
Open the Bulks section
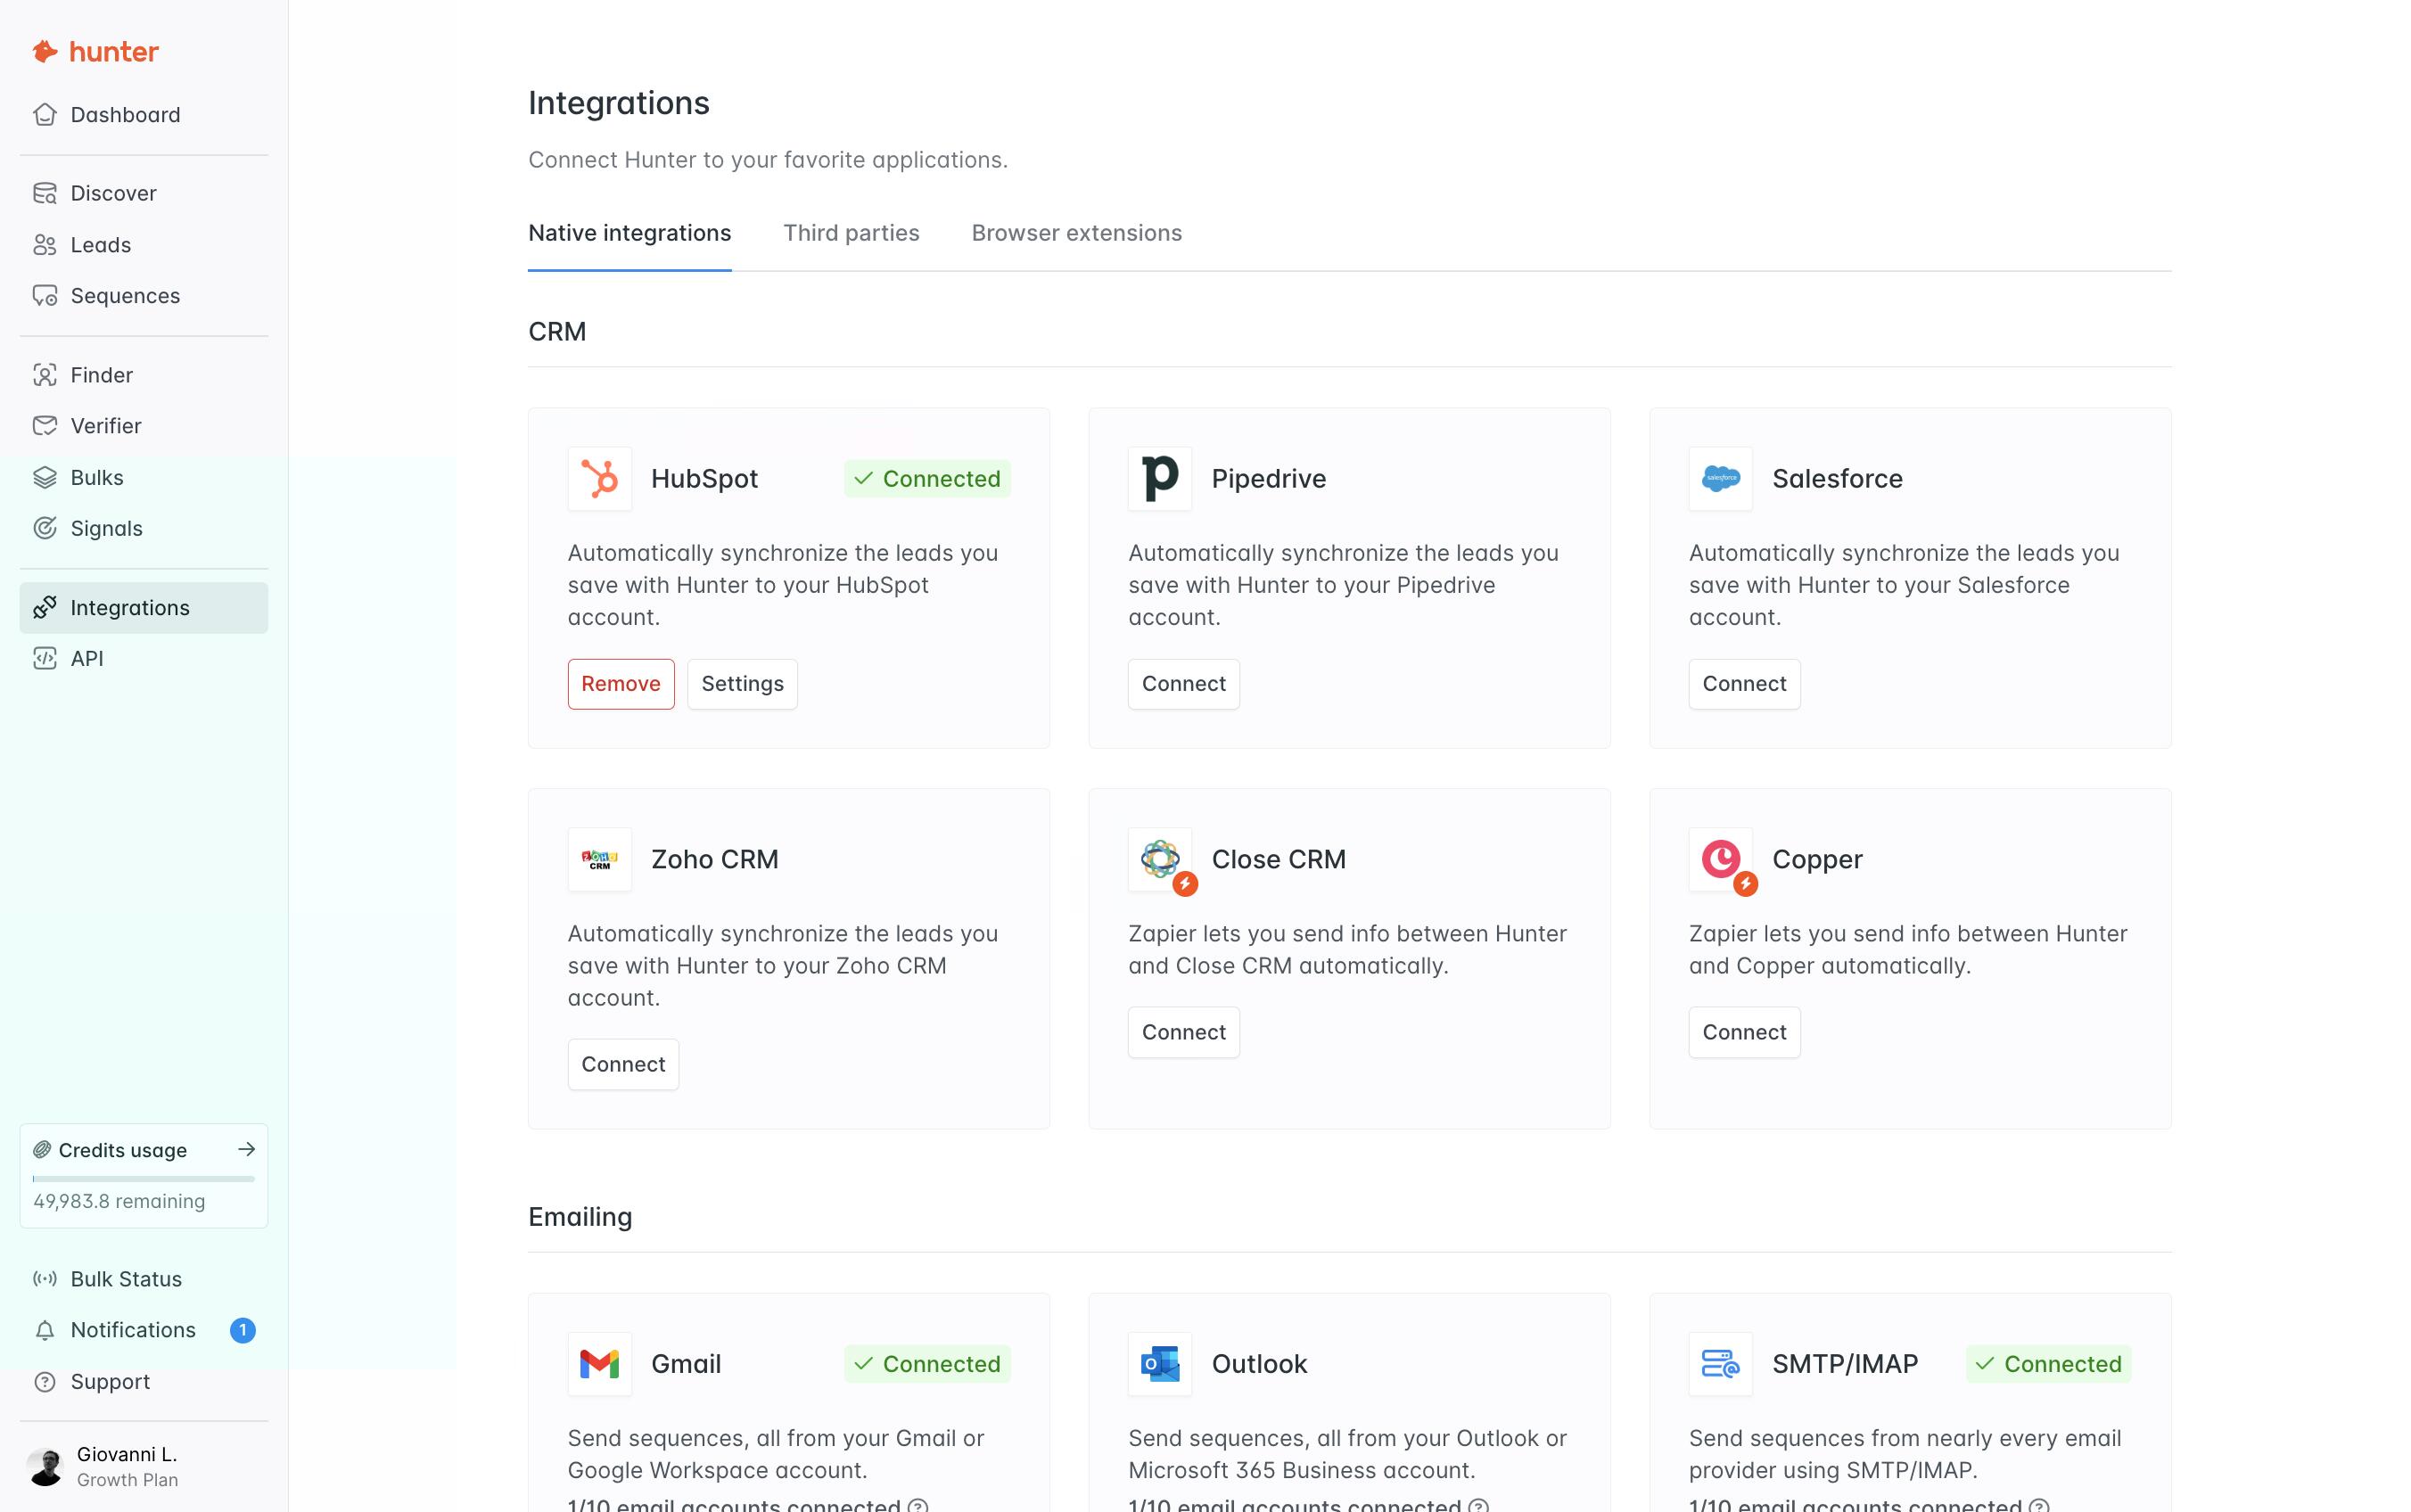point(97,477)
